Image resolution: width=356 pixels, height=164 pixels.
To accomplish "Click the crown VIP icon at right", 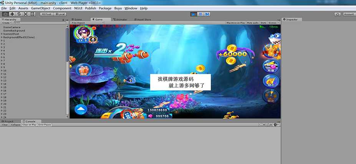I will click(272, 52).
